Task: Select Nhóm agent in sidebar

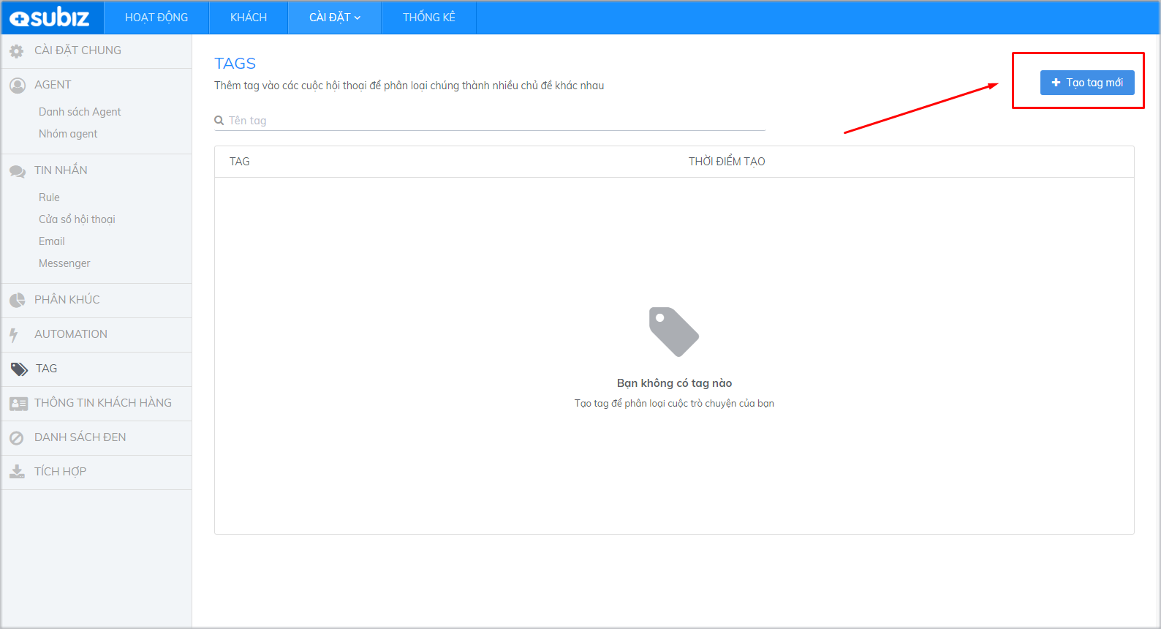Action: (68, 134)
